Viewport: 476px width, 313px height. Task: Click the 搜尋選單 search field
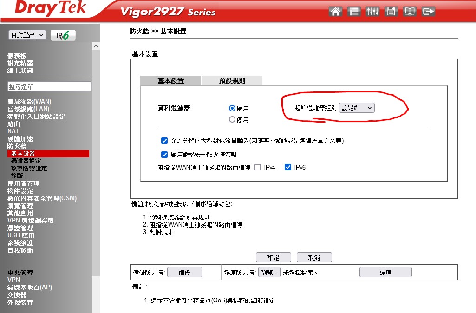(x=49, y=87)
